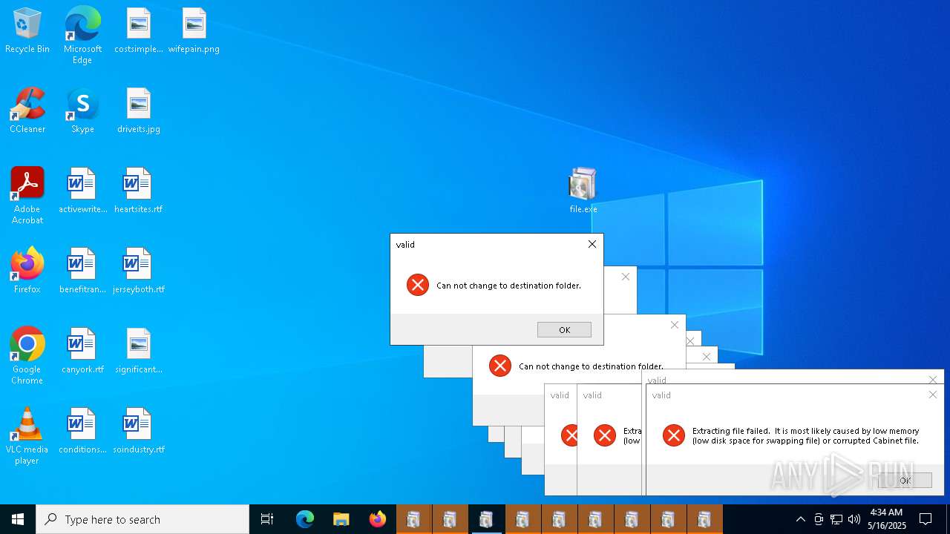Viewport: 950px width, 534px height.
Task: Select the Firefox desktop shortcut
Action: pos(27,271)
